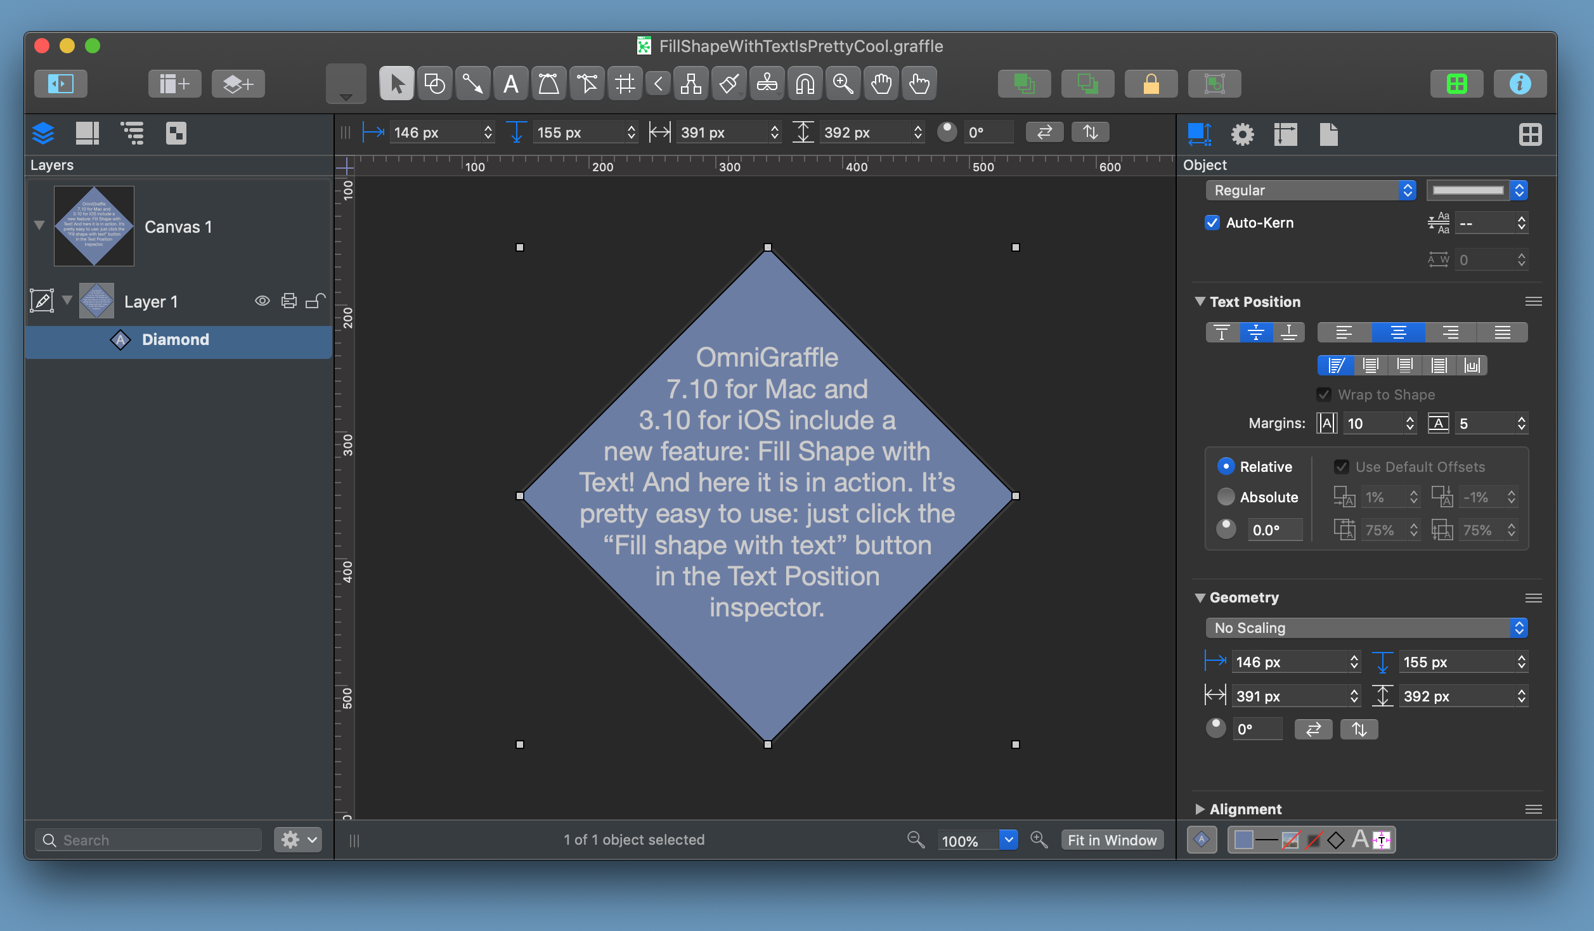
Task: Switch to the Selection sidebar tab
Action: (176, 133)
